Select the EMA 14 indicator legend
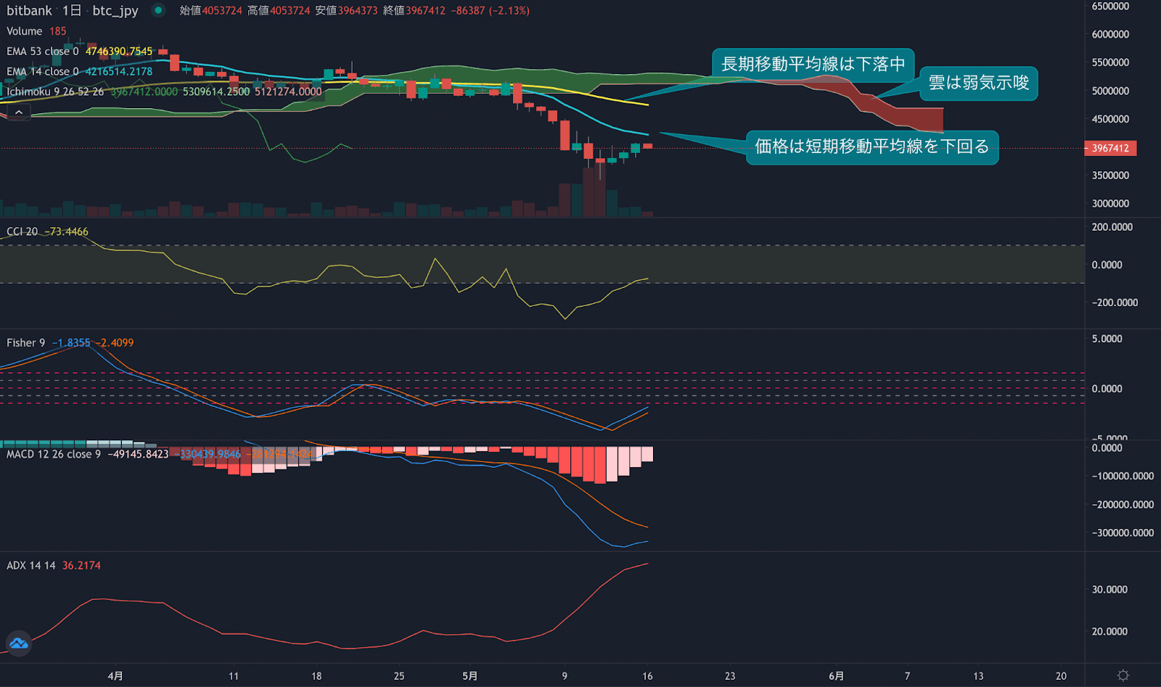Viewport: 1161px width, 687px height. [x=42, y=72]
